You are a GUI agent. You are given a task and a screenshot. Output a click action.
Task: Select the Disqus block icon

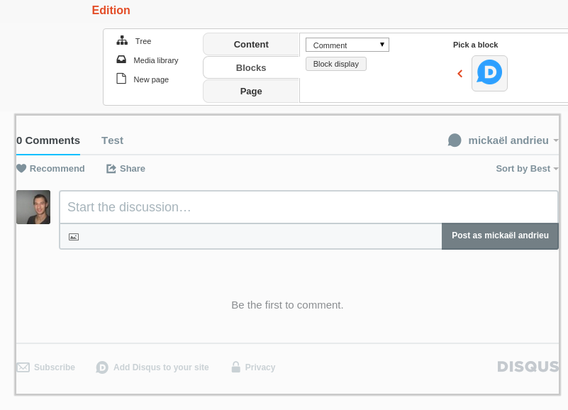489,73
